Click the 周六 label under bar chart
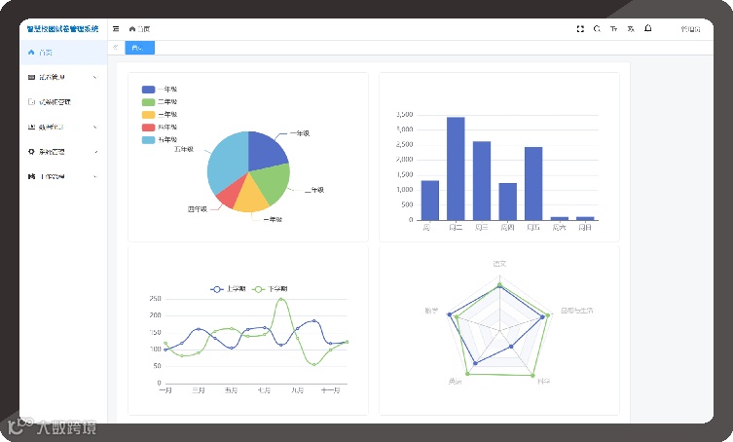 click(559, 227)
